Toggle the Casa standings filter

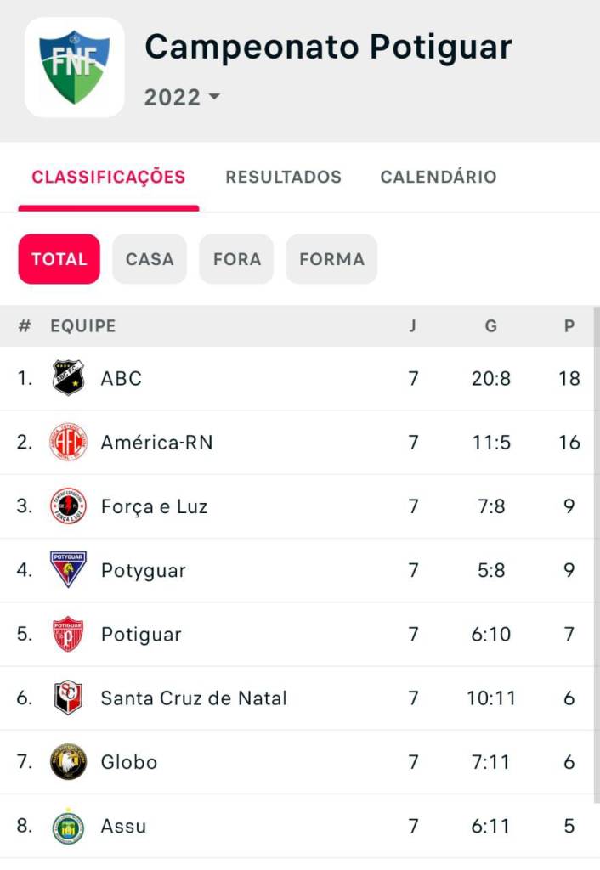pyautogui.click(x=150, y=259)
